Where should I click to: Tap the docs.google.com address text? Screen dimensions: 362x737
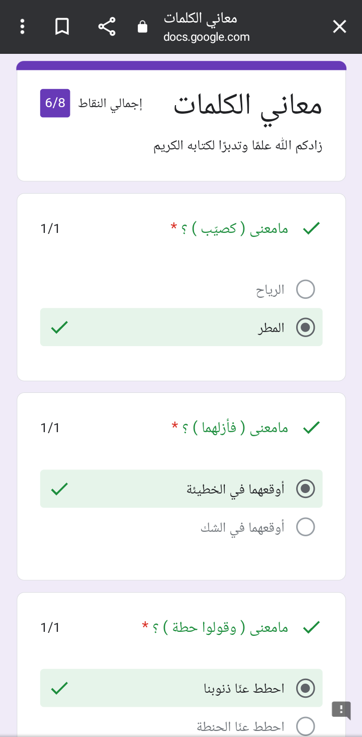pos(207,37)
